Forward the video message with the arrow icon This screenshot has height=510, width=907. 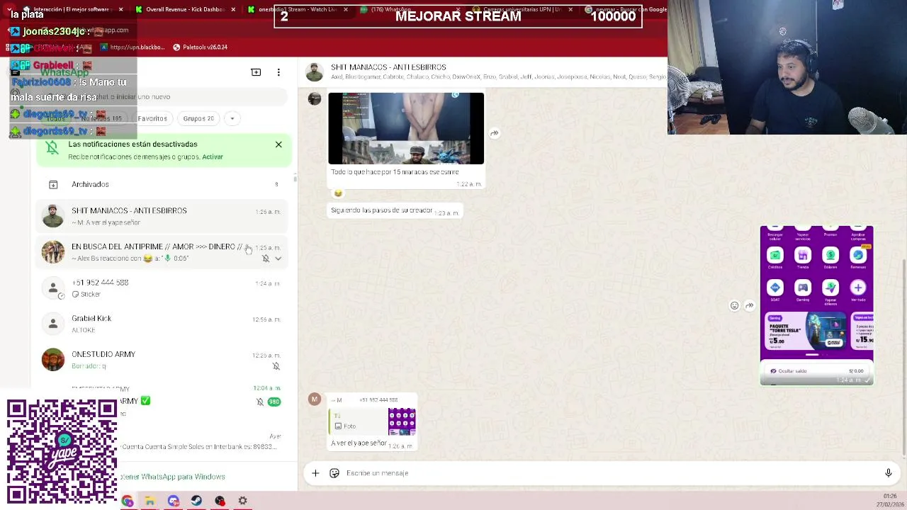point(494,133)
